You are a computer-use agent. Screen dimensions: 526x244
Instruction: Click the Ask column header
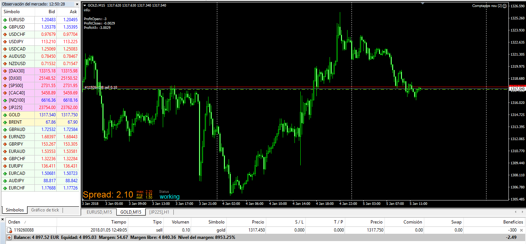coord(74,12)
